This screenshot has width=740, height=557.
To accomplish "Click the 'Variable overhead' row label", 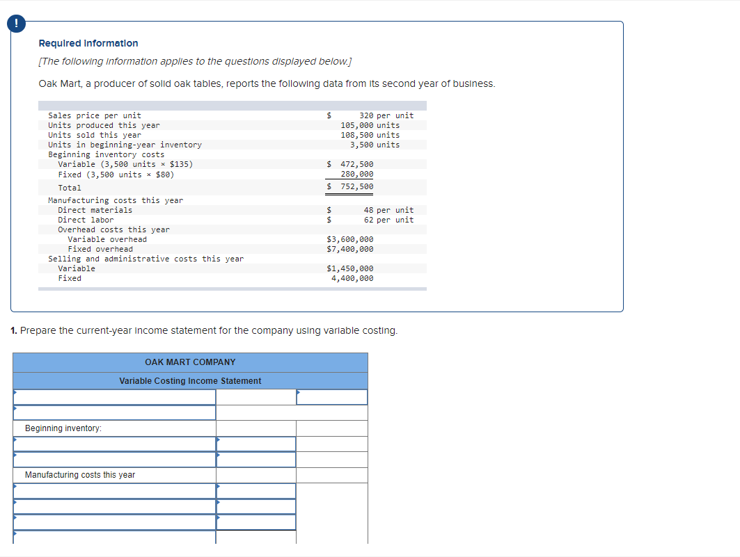I will 107,239.
